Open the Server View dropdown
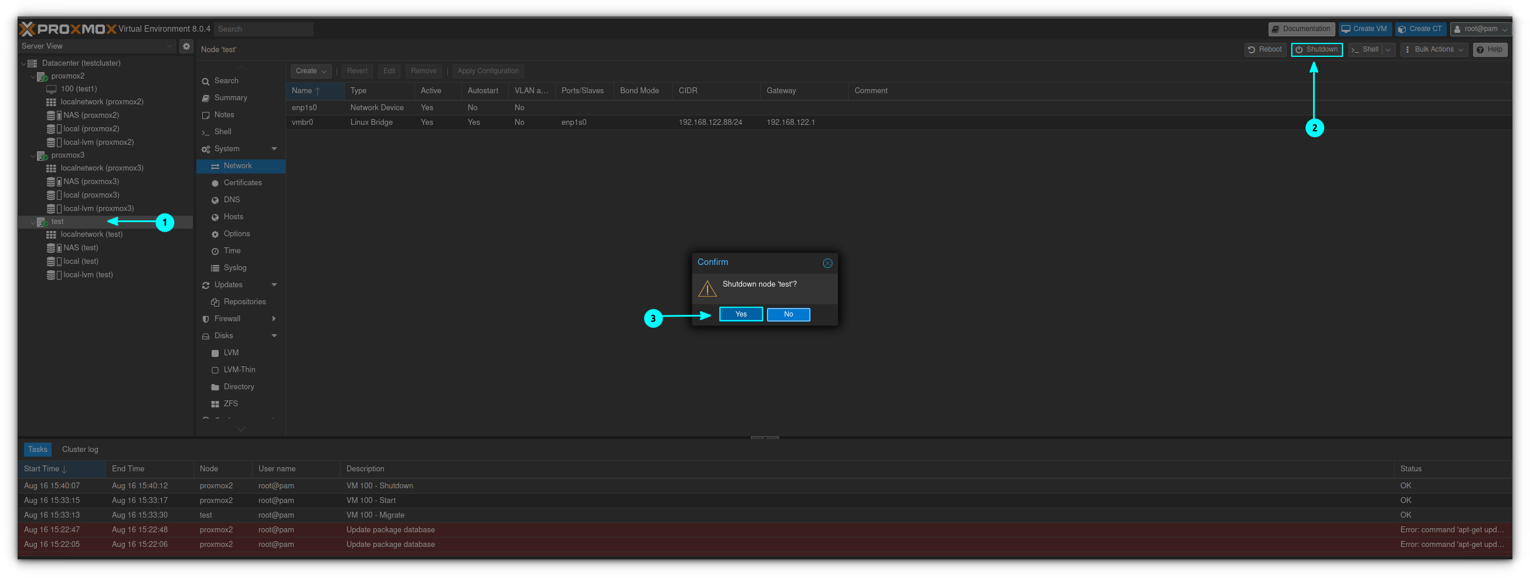This screenshot has width=1530, height=578. (x=169, y=46)
